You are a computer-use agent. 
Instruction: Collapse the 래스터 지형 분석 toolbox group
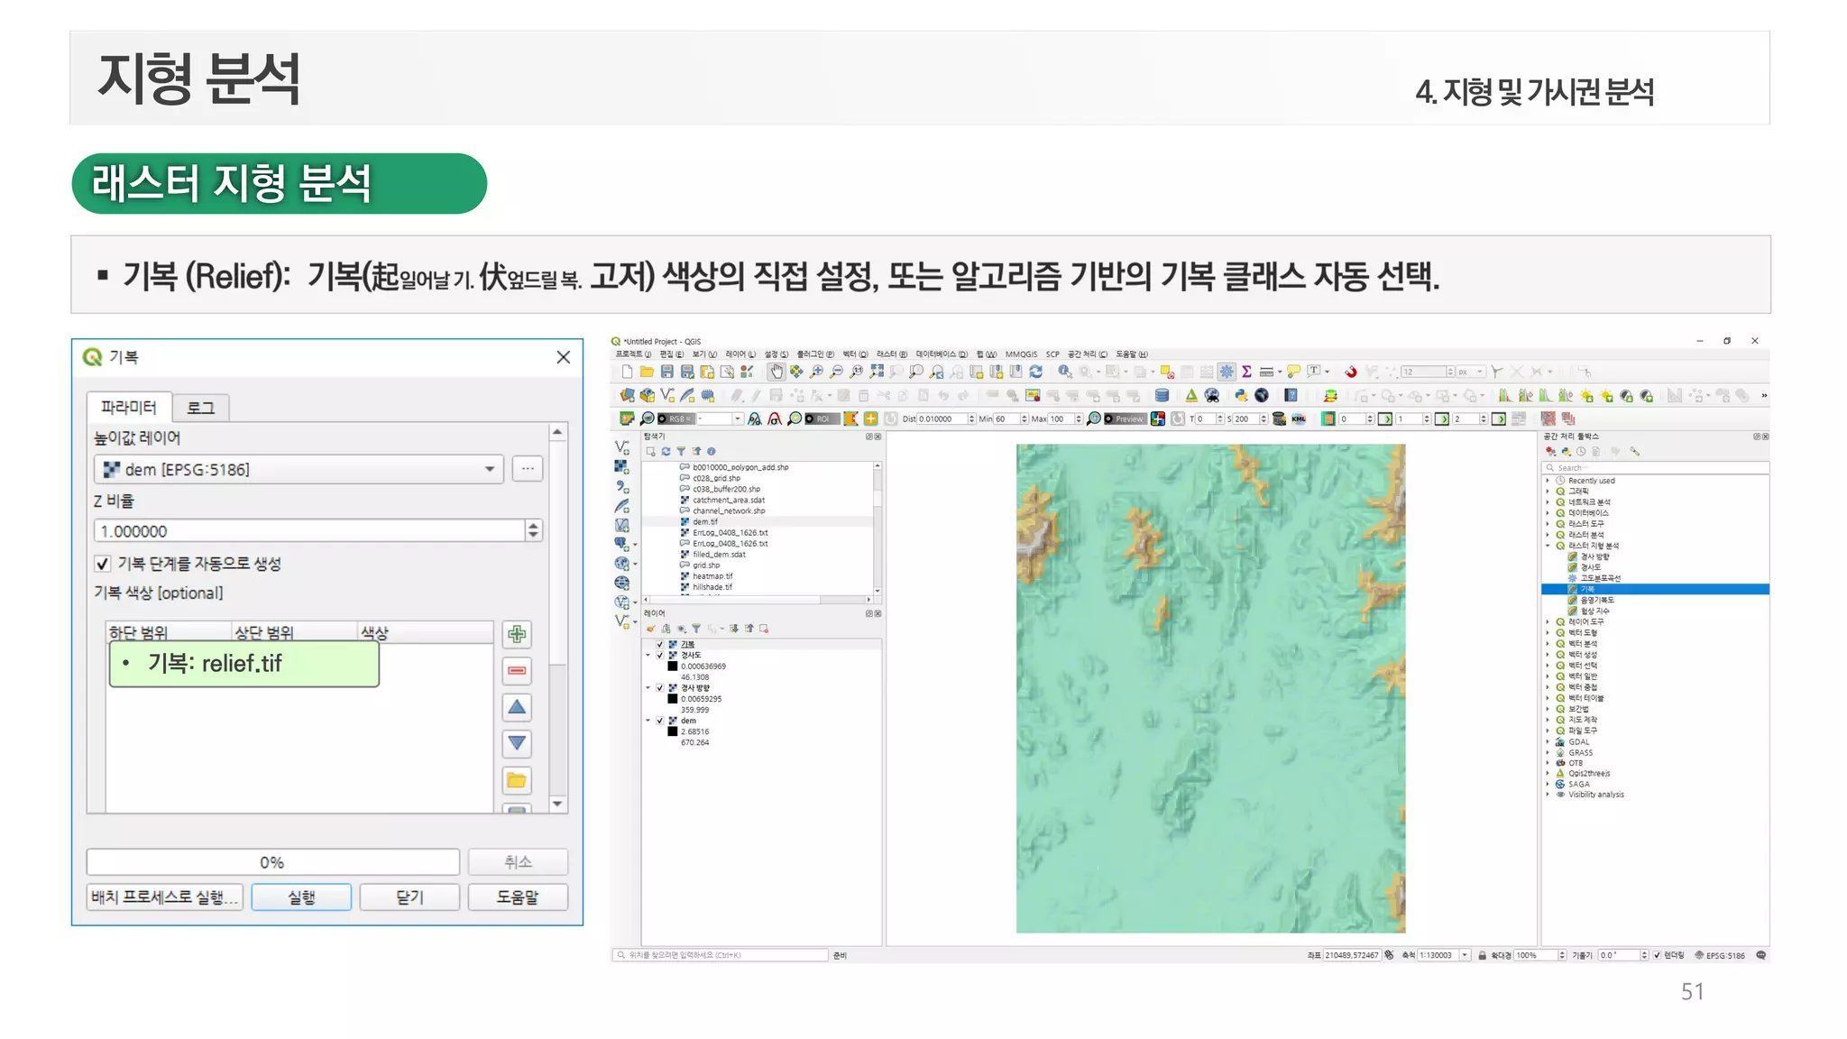1548,546
